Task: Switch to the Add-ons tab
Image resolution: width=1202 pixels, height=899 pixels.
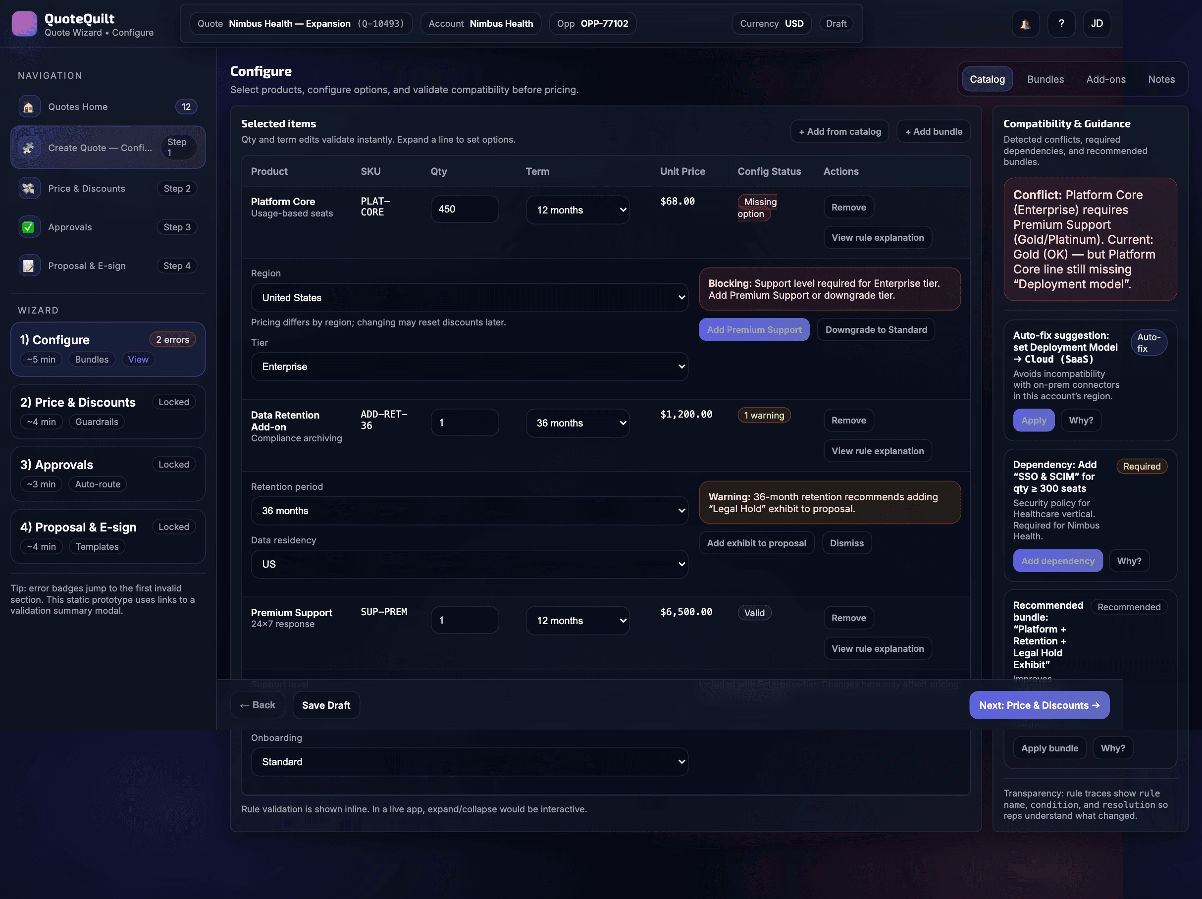Action: click(x=1105, y=79)
